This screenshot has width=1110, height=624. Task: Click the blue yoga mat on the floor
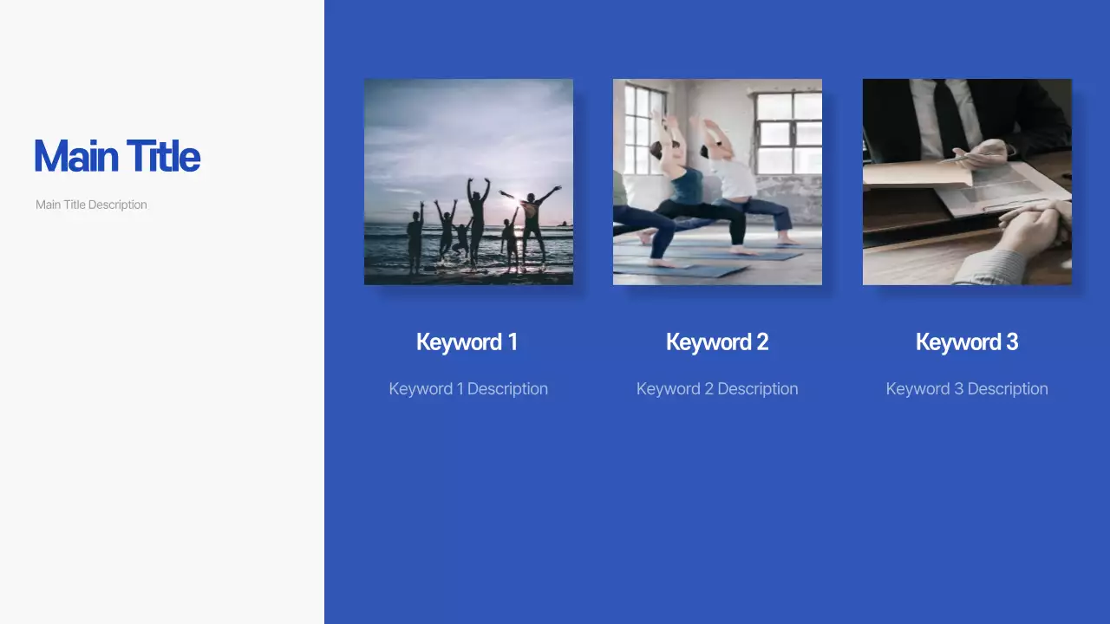pos(685,270)
